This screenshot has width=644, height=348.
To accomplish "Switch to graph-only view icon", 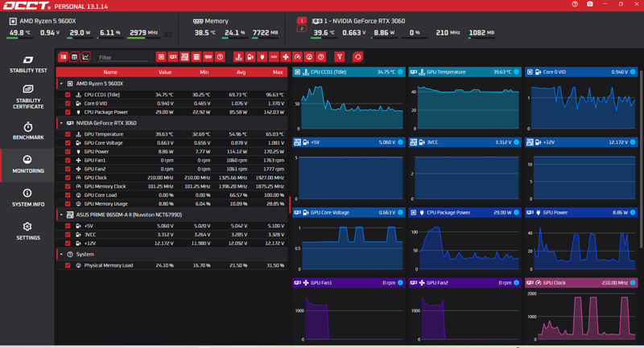I will point(85,57).
